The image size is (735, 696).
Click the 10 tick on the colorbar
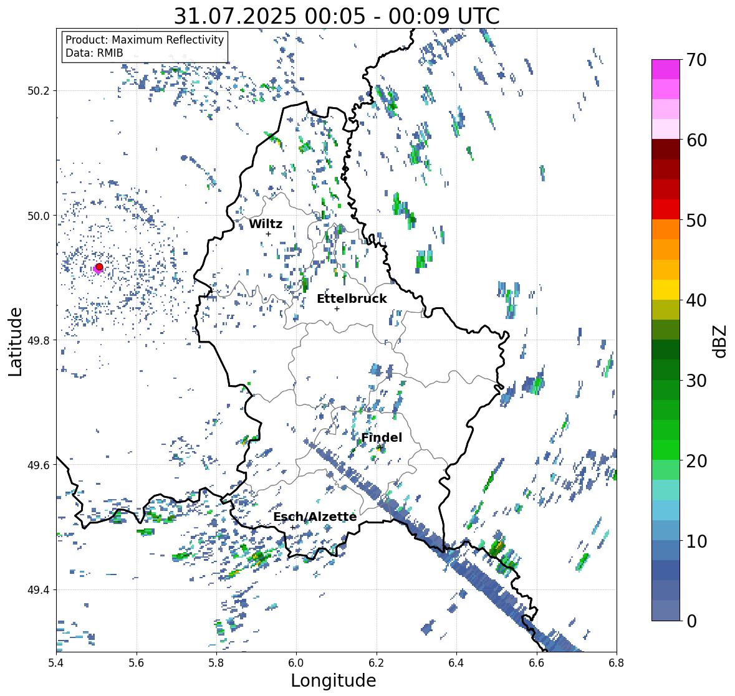696,541
